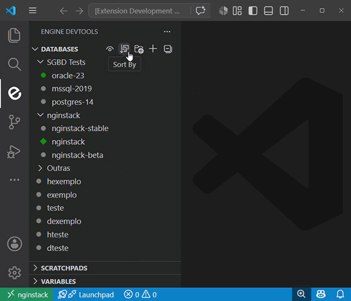Screen dimensions: 351x301
Task: Open notifications bell in status bar
Action: [340, 294]
